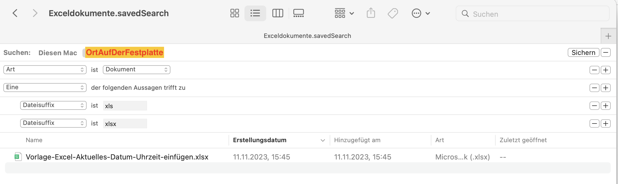Screen dimensions: 618x184
Task: Switch to list view
Action: coord(255,13)
